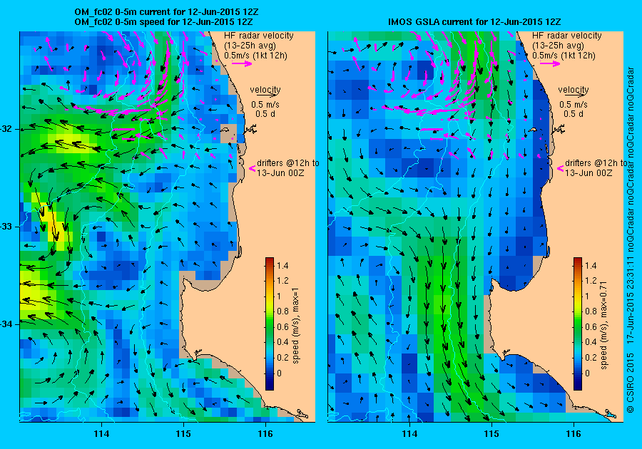
Task: Click '0.5 d' text in left map
Action: click(265, 114)
